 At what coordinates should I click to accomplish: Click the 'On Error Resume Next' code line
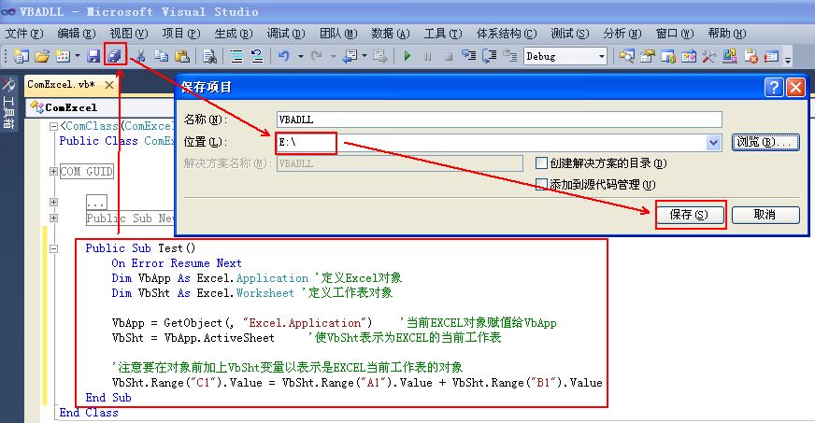pyautogui.click(x=177, y=263)
